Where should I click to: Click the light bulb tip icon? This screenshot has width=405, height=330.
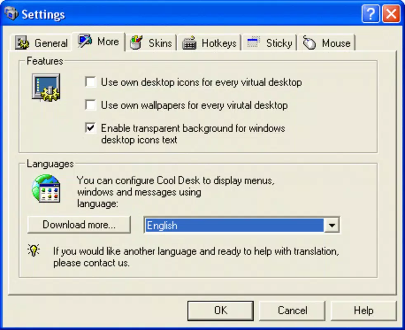(x=33, y=250)
